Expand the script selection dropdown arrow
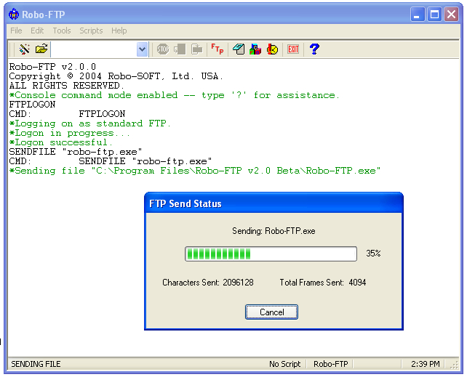 [142, 49]
